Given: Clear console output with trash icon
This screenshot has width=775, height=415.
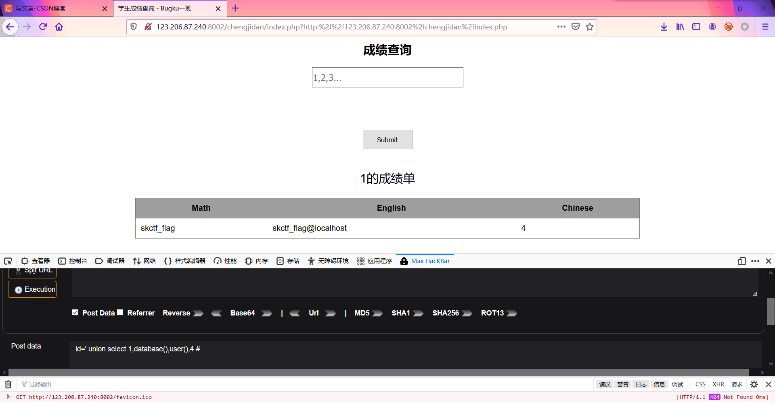Looking at the screenshot, I should pyautogui.click(x=8, y=384).
